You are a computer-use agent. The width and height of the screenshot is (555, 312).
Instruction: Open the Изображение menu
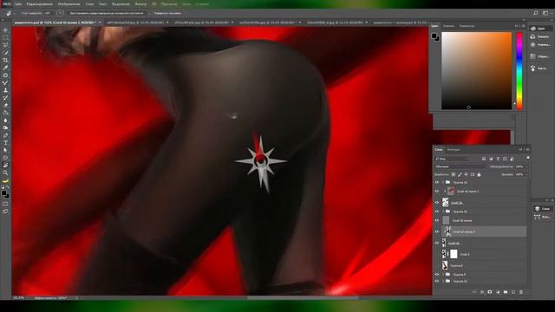tap(69, 4)
